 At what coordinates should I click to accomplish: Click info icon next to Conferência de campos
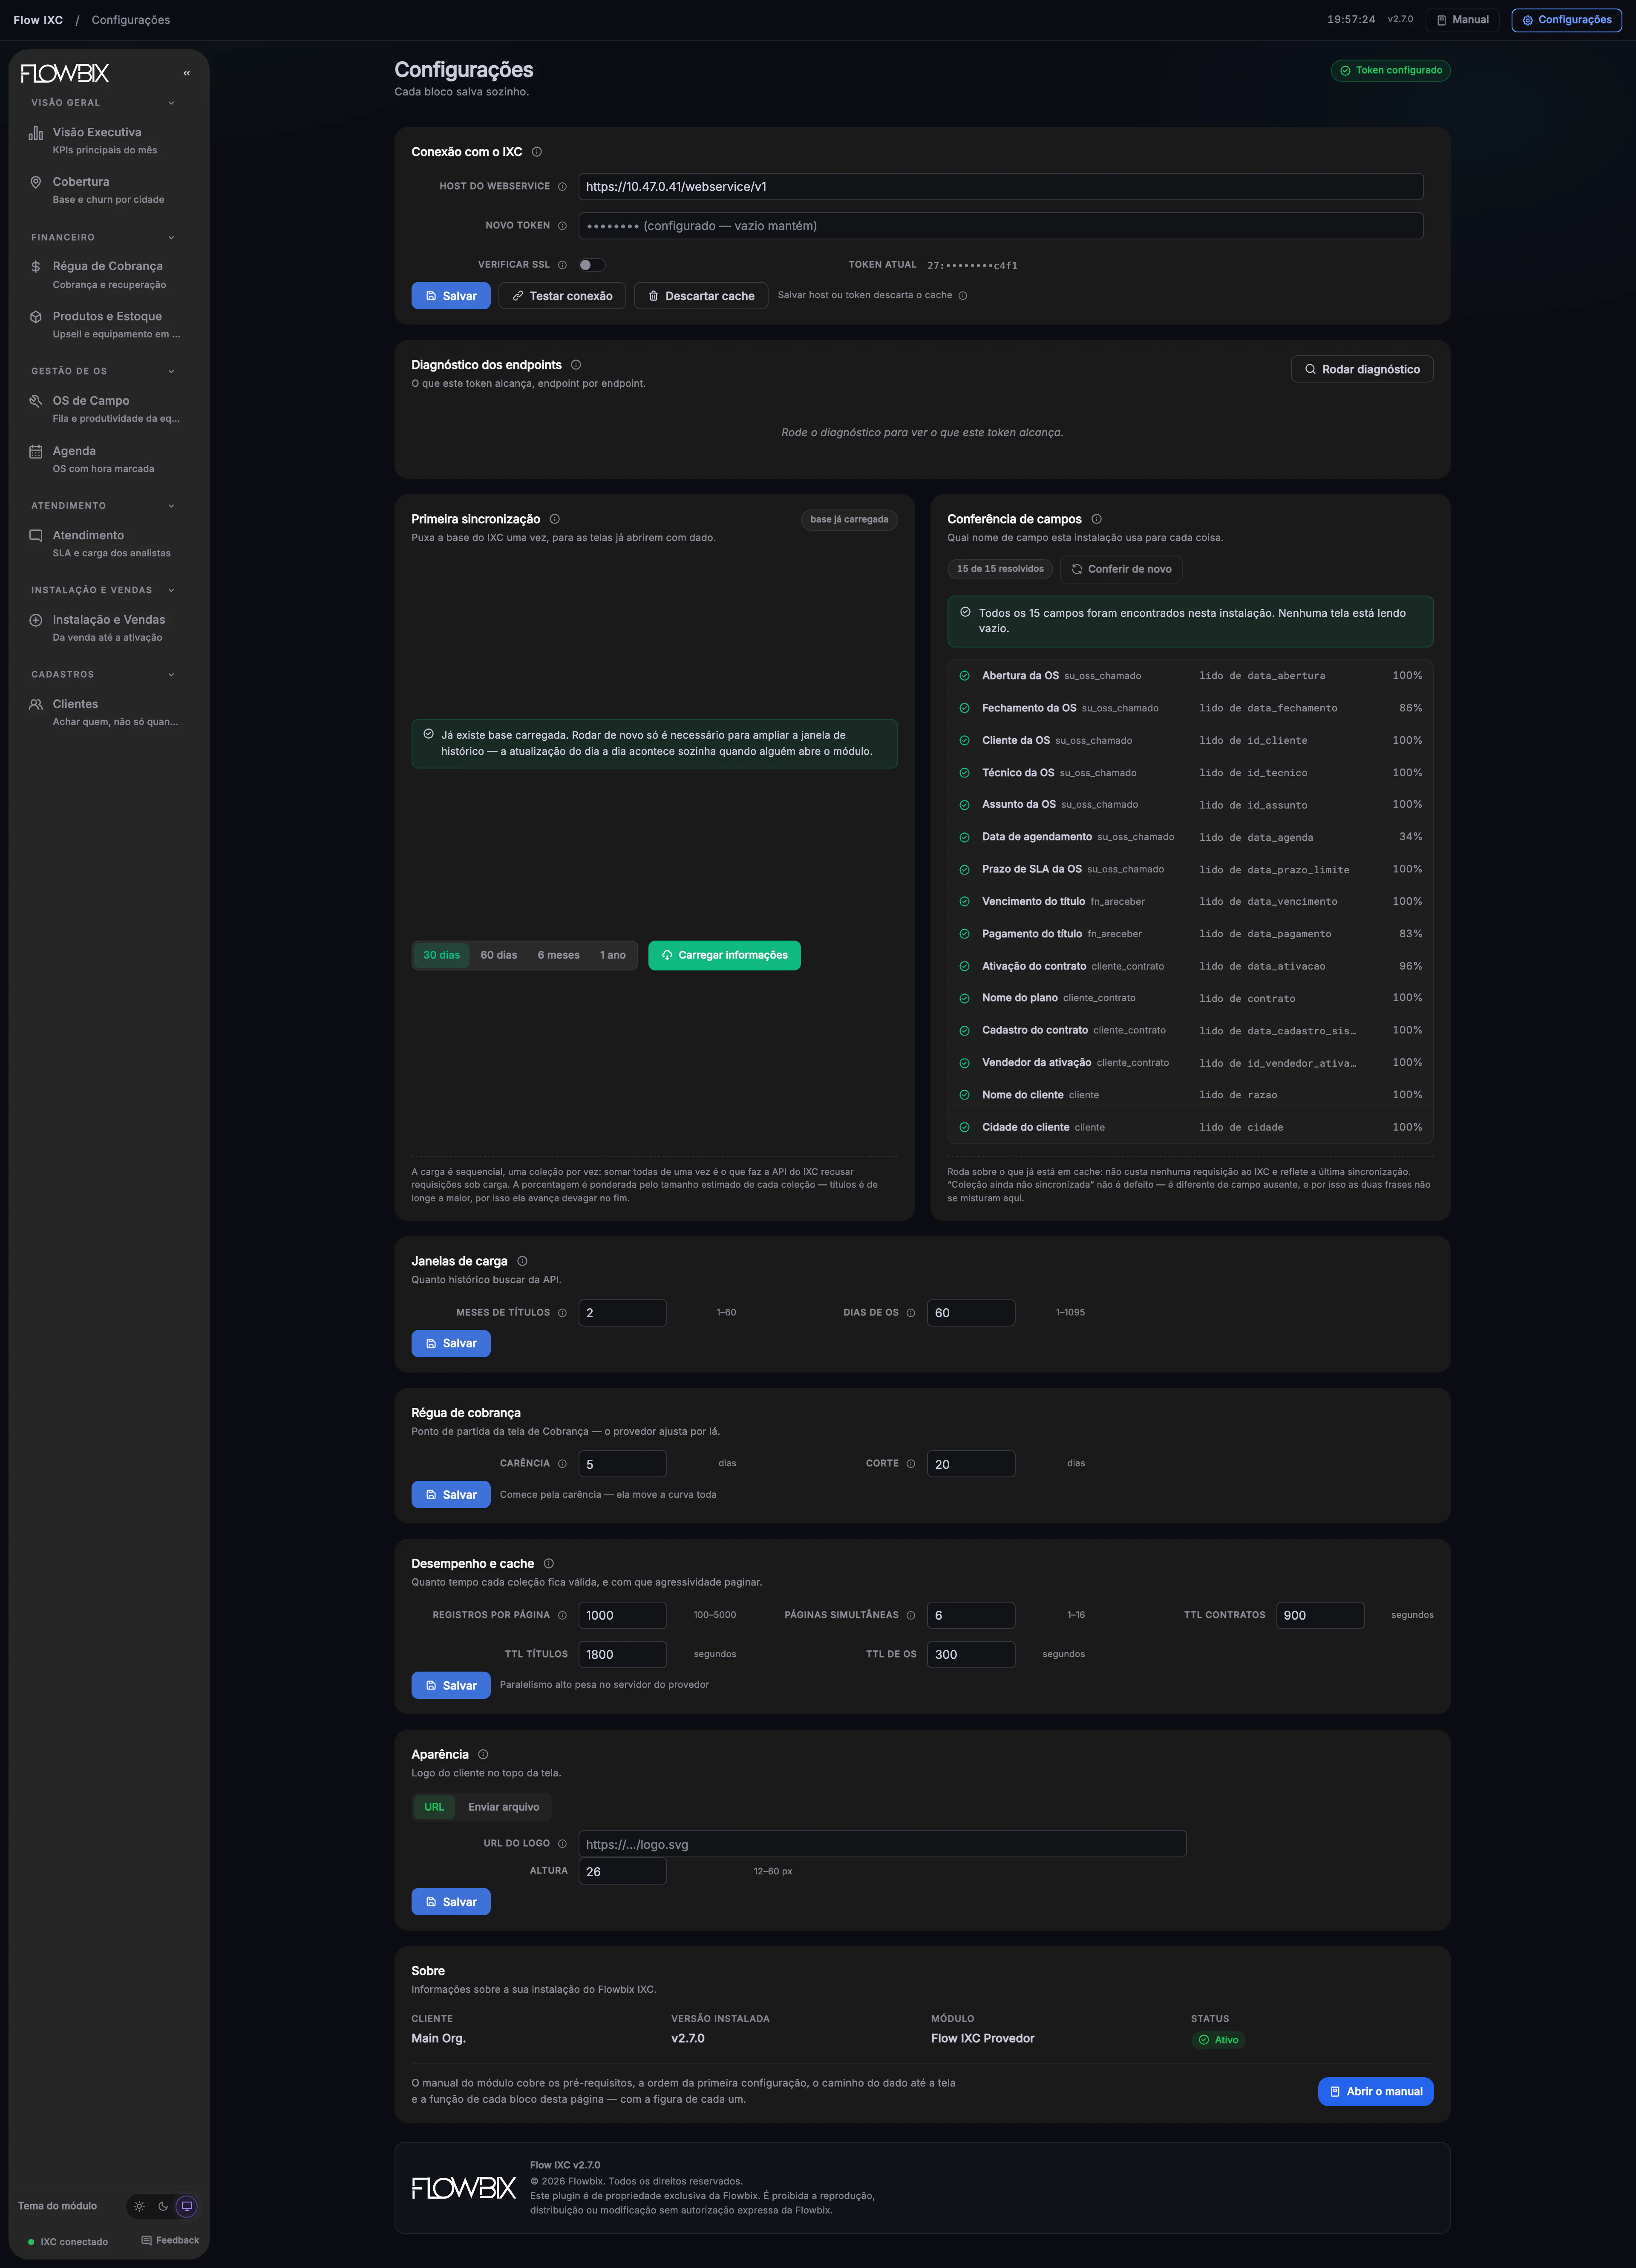click(1097, 519)
